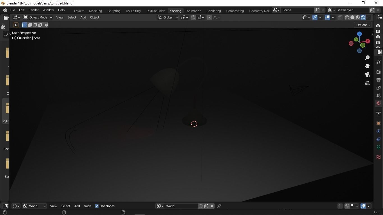The width and height of the screenshot is (383, 215).
Task: Open the viewport shading options dropdown
Action: coord(368,17)
